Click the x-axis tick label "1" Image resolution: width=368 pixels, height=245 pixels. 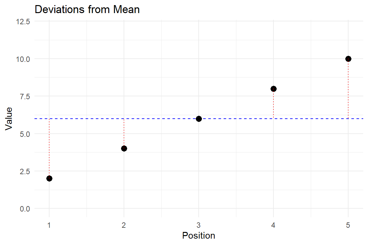point(49,225)
